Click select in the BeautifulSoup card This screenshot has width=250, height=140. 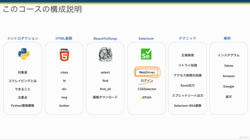point(105,72)
